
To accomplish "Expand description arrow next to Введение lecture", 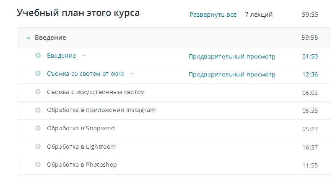I will tap(84, 56).
